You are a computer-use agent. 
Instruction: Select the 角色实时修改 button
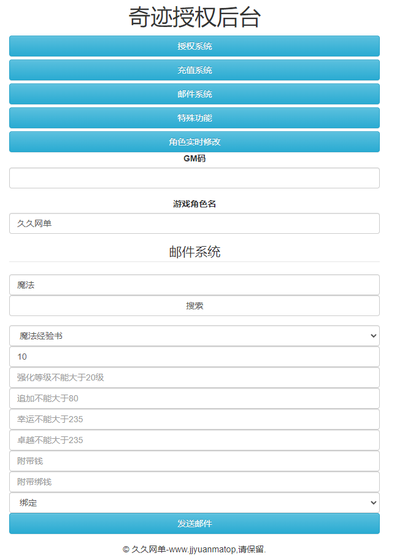point(195,142)
